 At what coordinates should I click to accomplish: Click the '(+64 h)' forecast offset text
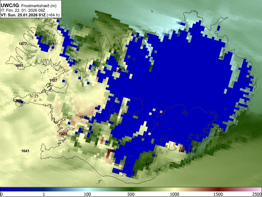[53, 15]
